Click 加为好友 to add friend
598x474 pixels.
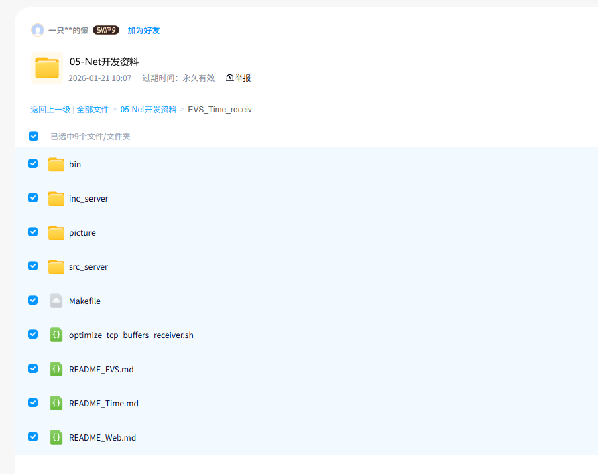[x=143, y=31]
